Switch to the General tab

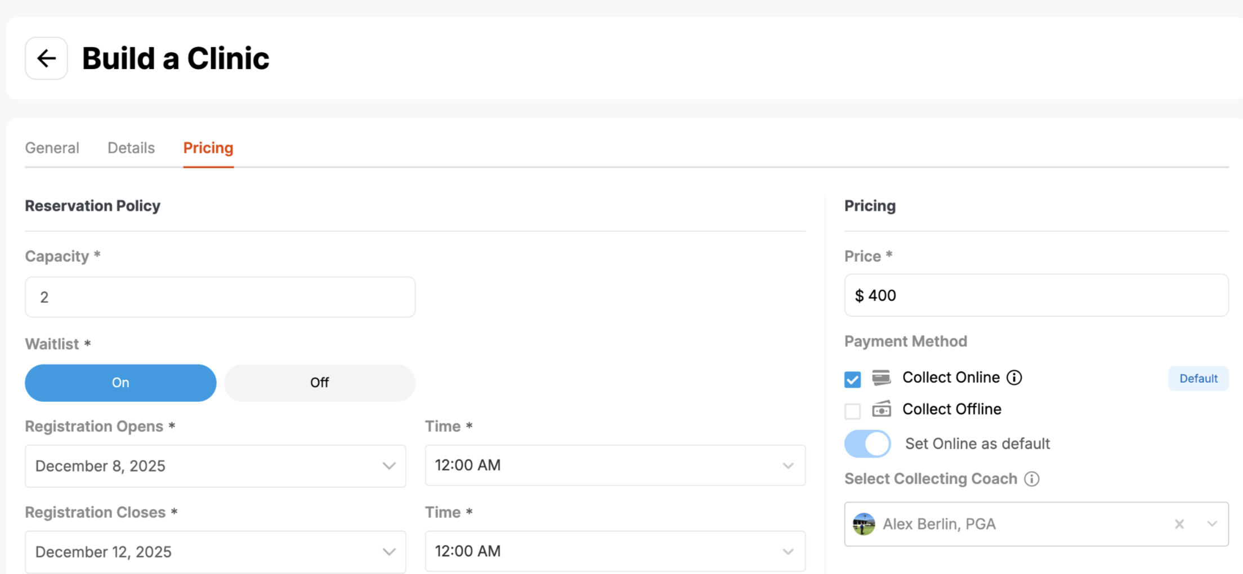pos(52,147)
